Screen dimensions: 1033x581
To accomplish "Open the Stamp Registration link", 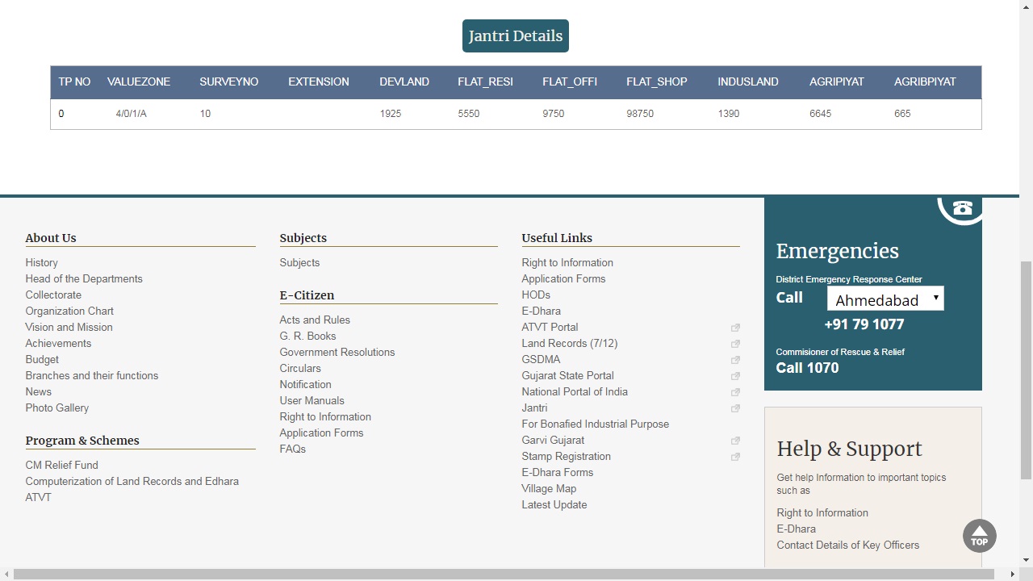I will pyautogui.click(x=566, y=457).
